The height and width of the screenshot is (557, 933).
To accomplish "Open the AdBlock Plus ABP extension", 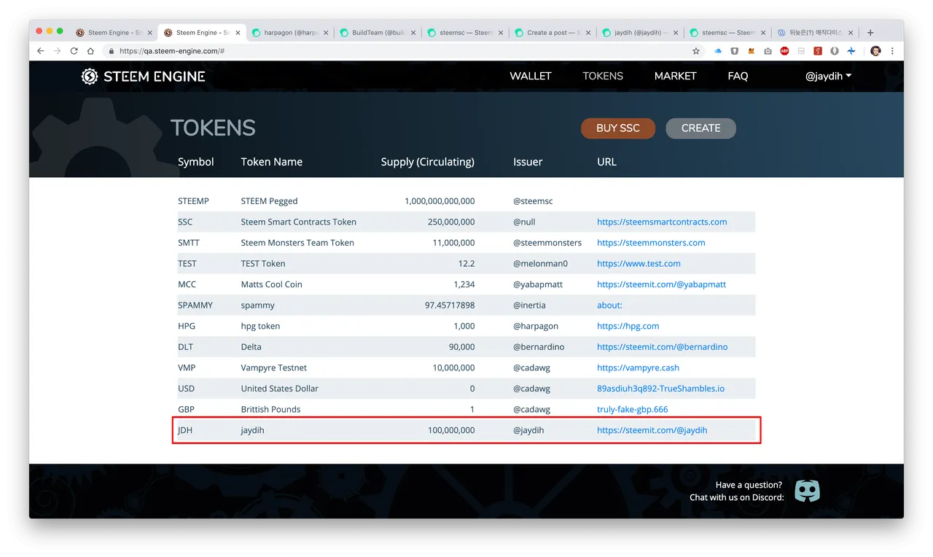I will (784, 51).
